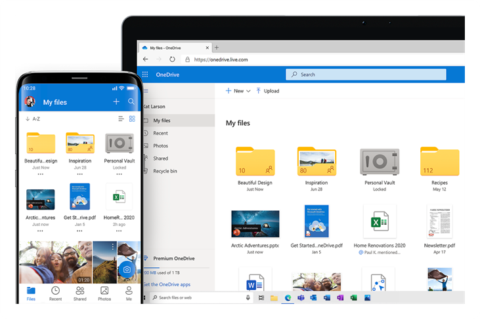Click the taskbar Search files or web box
This screenshot has height=319, width=480.
pos(200,297)
